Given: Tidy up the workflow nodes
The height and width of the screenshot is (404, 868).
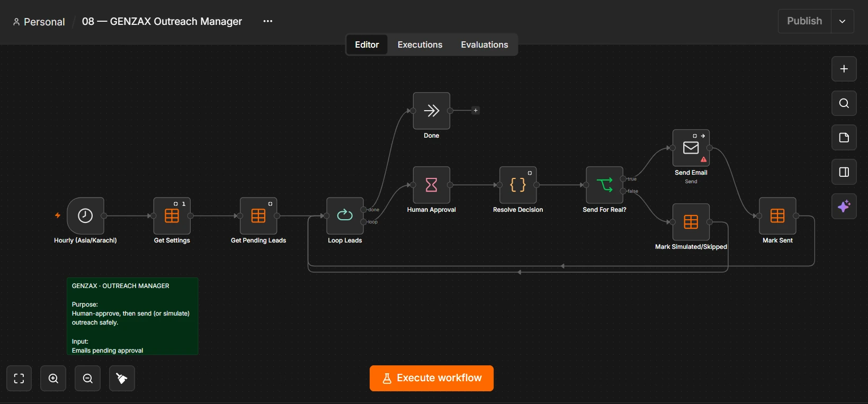Looking at the screenshot, I should coord(122,379).
